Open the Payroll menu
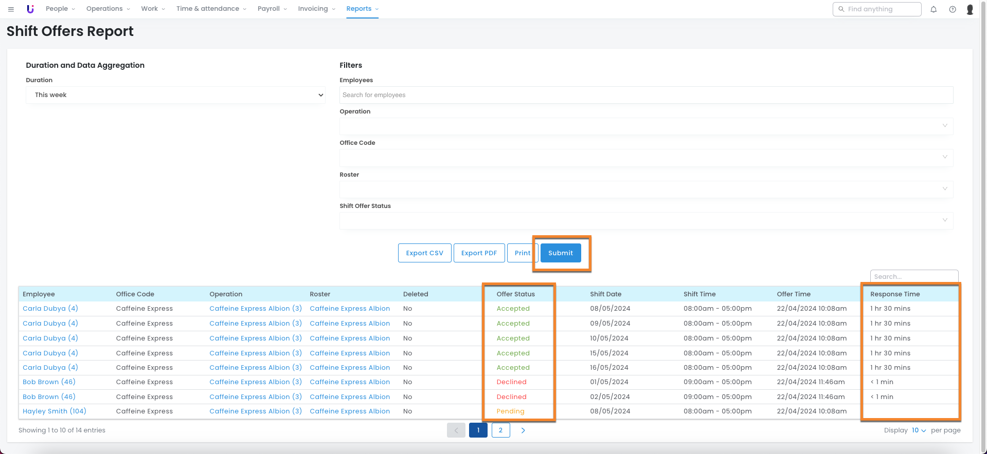 click(272, 9)
